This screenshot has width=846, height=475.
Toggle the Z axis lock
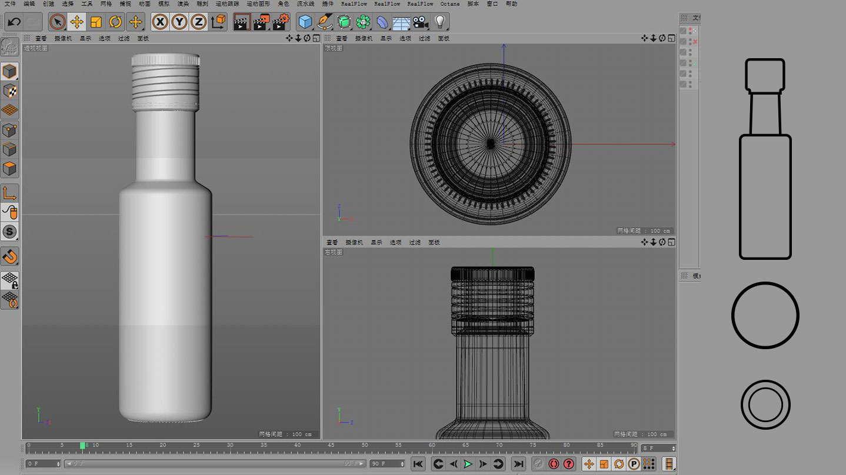[199, 22]
